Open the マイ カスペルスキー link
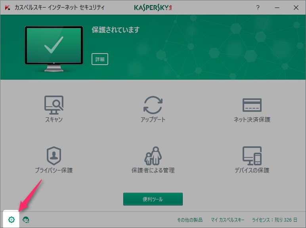The height and width of the screenshot is (228, 306). pyautogui.click(x=228, y=220)
